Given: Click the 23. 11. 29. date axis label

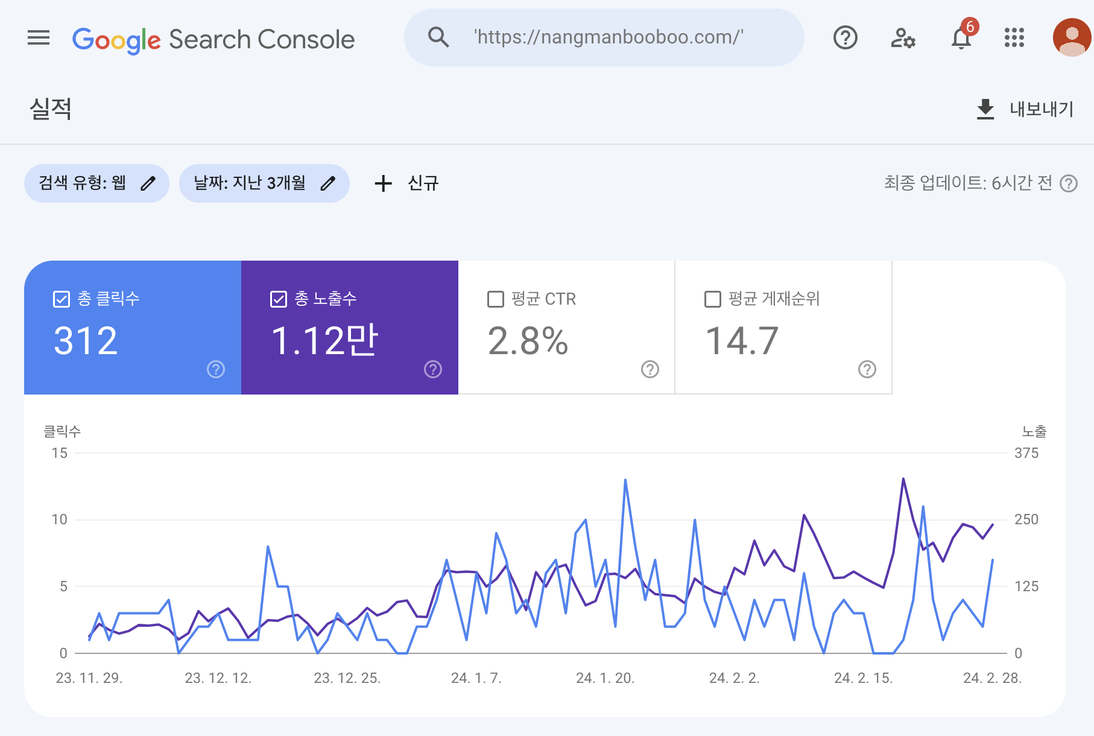Looking at the screenshot, I should click(89, 678).
